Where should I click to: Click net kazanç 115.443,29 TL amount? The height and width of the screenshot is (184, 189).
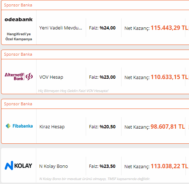click(x=170, y=28)
